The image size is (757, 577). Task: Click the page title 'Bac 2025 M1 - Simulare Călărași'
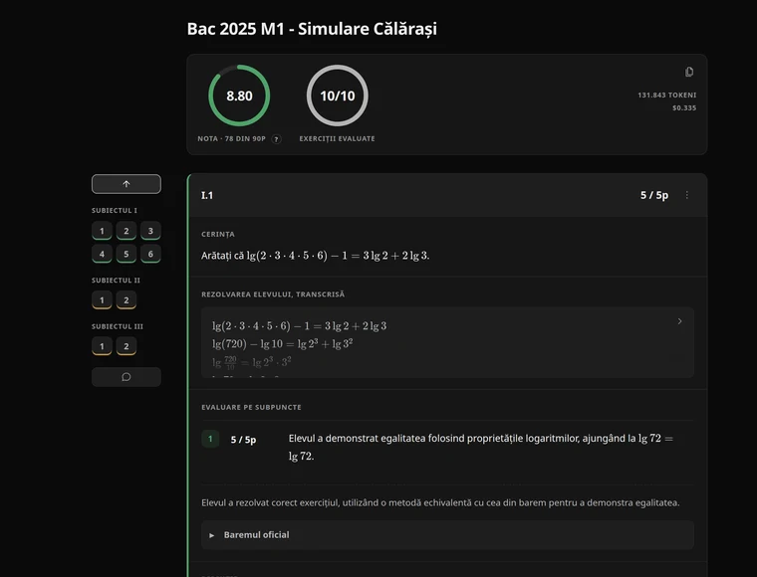[312, 29]
